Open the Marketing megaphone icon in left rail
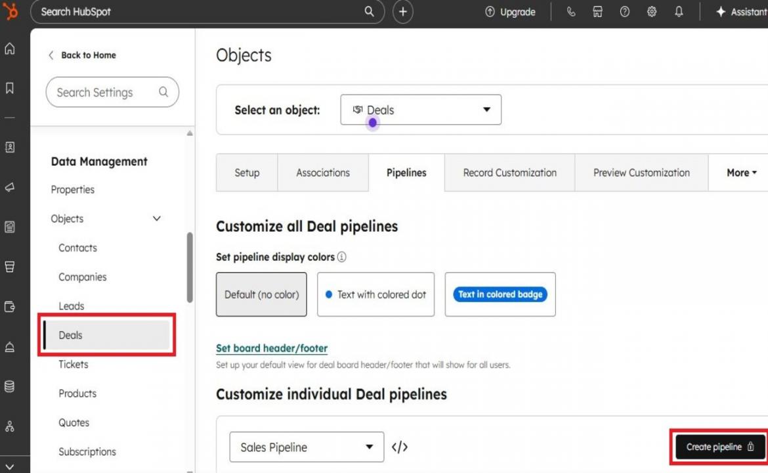Viewport: 768px width, 473px height. click(x=10, y=187)
